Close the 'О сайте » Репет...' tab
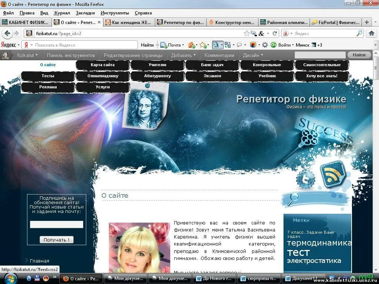This screenshot has width=379, height=284. pos(99,22)
